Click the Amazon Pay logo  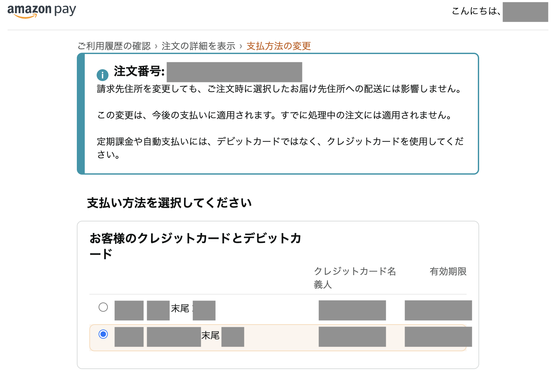coord(42,11)
